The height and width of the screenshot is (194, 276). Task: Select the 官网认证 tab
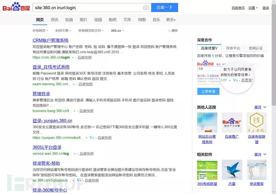coord(256,48)
